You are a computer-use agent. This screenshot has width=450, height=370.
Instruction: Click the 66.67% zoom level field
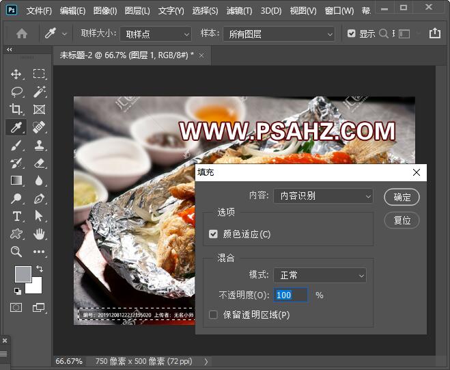pyautogui.click(x=69, y=361)
